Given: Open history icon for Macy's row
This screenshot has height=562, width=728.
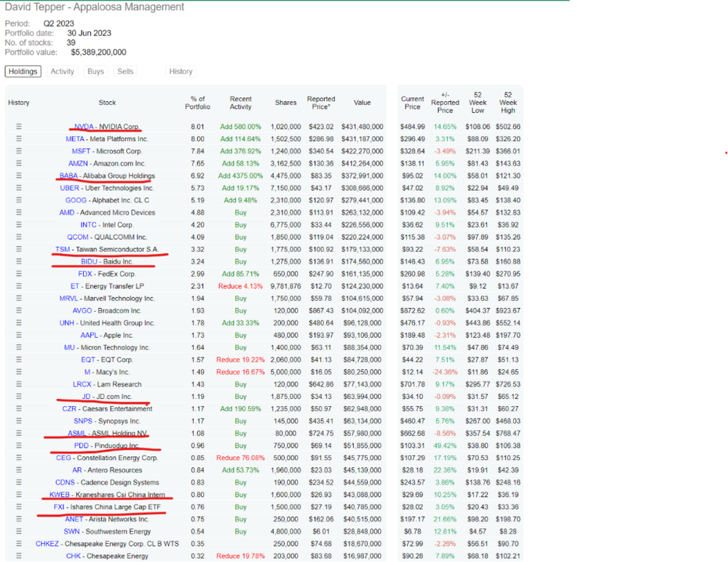Looking at the screenshot, I should tap(19, 372).
